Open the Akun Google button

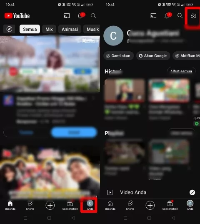(153, 56)
